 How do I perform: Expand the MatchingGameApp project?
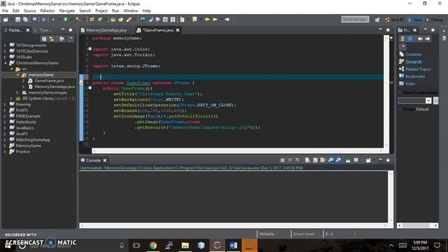(5, 140)
